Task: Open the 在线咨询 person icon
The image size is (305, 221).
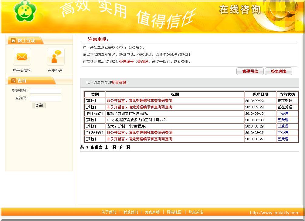Action: [x=55, y=57]
